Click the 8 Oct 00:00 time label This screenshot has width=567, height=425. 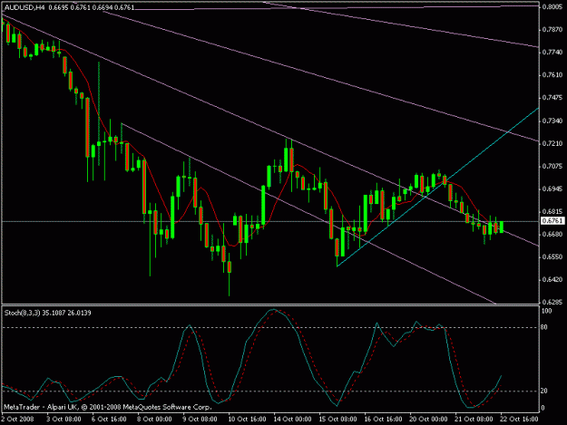pyautogui.click(x=154, y=420)
